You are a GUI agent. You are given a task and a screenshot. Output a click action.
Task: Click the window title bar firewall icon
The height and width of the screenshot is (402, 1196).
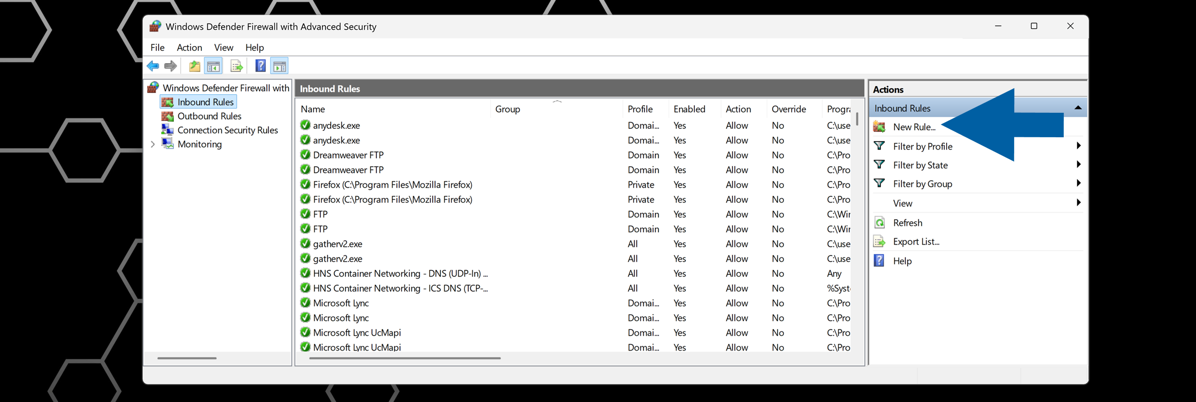[x=155, y=26]
